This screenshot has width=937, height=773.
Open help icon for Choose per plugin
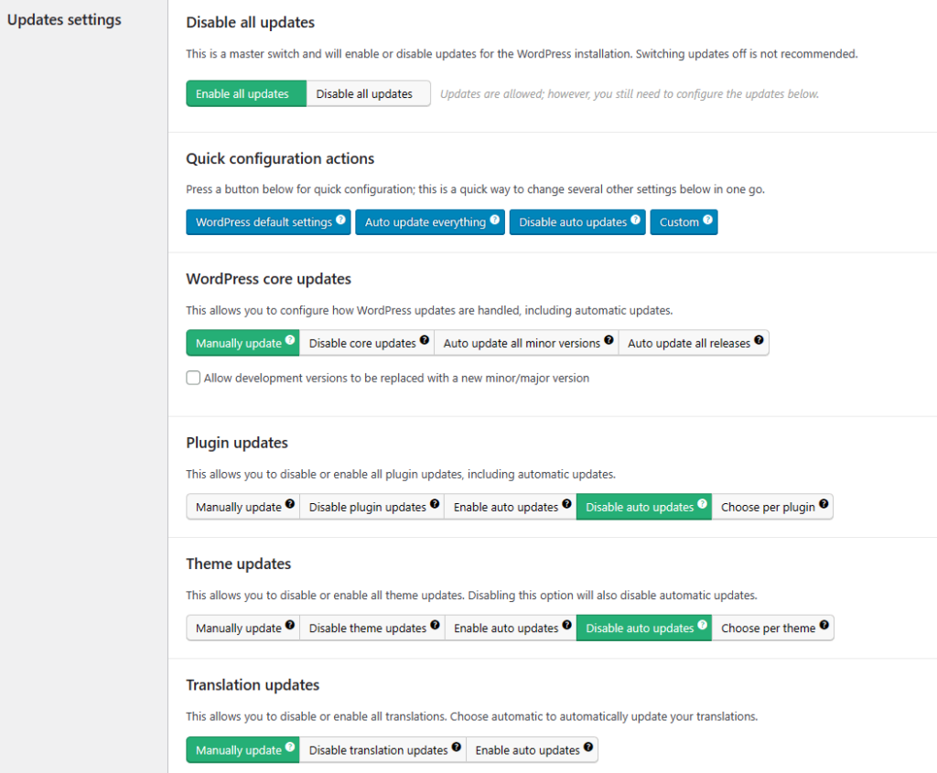824,503
